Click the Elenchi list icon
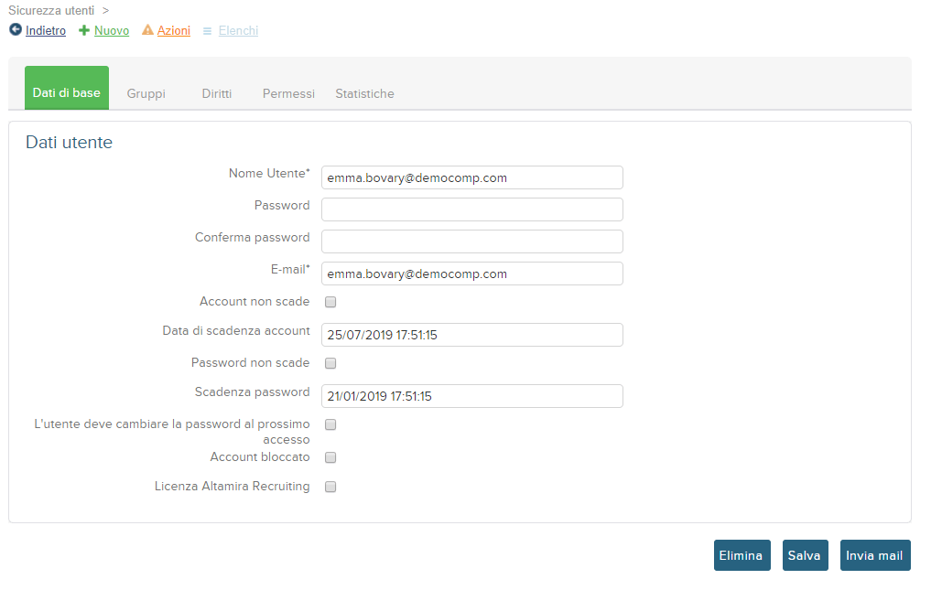This screenshot has height=590, width=931. tap(207, 31)
